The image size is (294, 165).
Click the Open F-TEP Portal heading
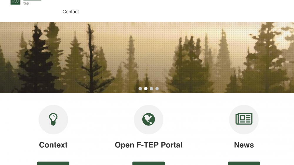coord(148,145)
